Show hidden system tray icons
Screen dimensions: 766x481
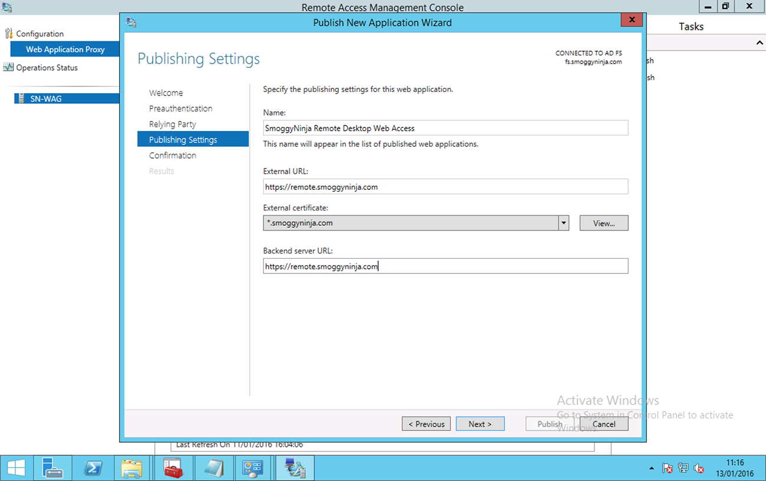tap(652, 469)
